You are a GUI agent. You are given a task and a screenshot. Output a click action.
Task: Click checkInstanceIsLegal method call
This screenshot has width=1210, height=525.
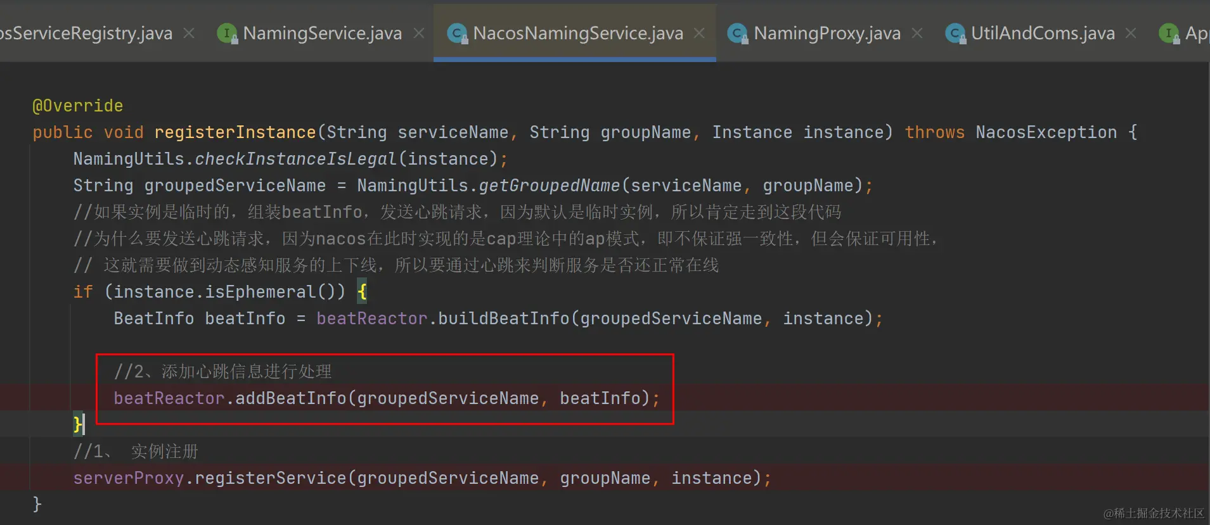point(296,159)
